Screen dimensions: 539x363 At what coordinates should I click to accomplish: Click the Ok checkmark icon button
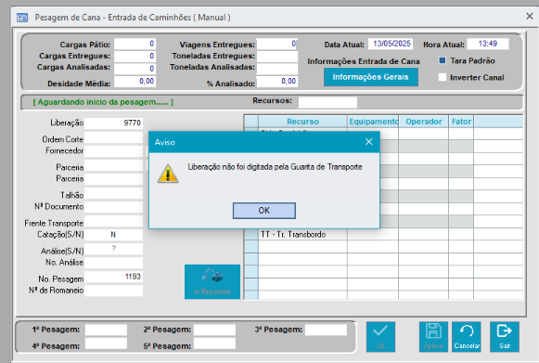point(380,336)
